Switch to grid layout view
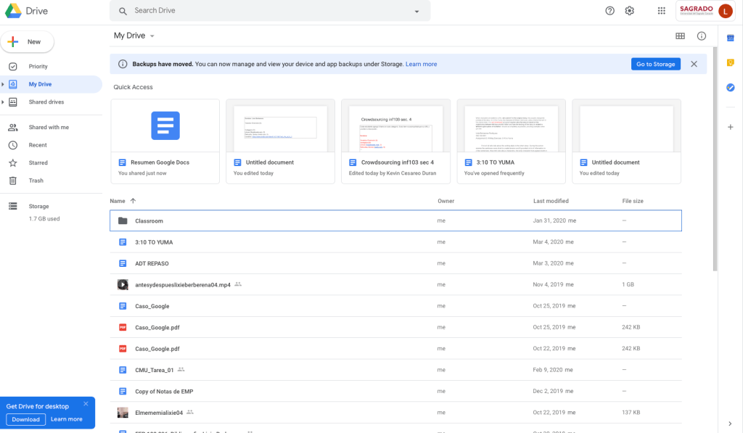Screen dimensions: 743x433 tap(680, 36)
